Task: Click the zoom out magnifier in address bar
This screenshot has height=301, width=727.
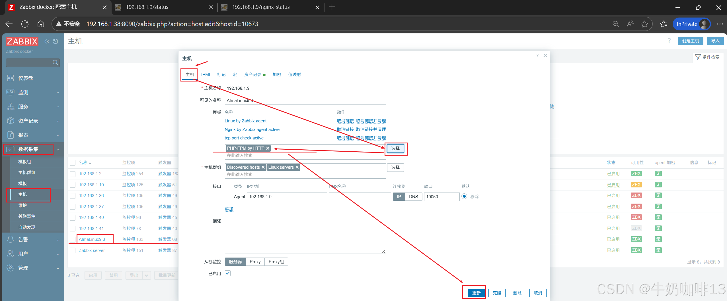Action: pyautogui.click(x=615, y=24)
